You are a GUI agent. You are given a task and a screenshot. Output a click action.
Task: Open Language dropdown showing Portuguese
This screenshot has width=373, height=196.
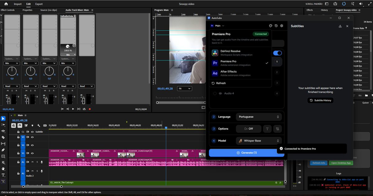pyautogui.click(x=259, y=117)
